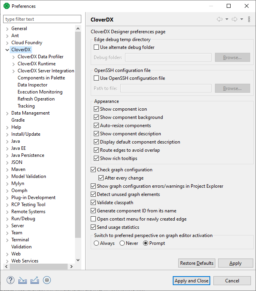The width and height of the screenshot is (256, 291).
Task: Maximize the Preferences window
Action: click(229, 6)
